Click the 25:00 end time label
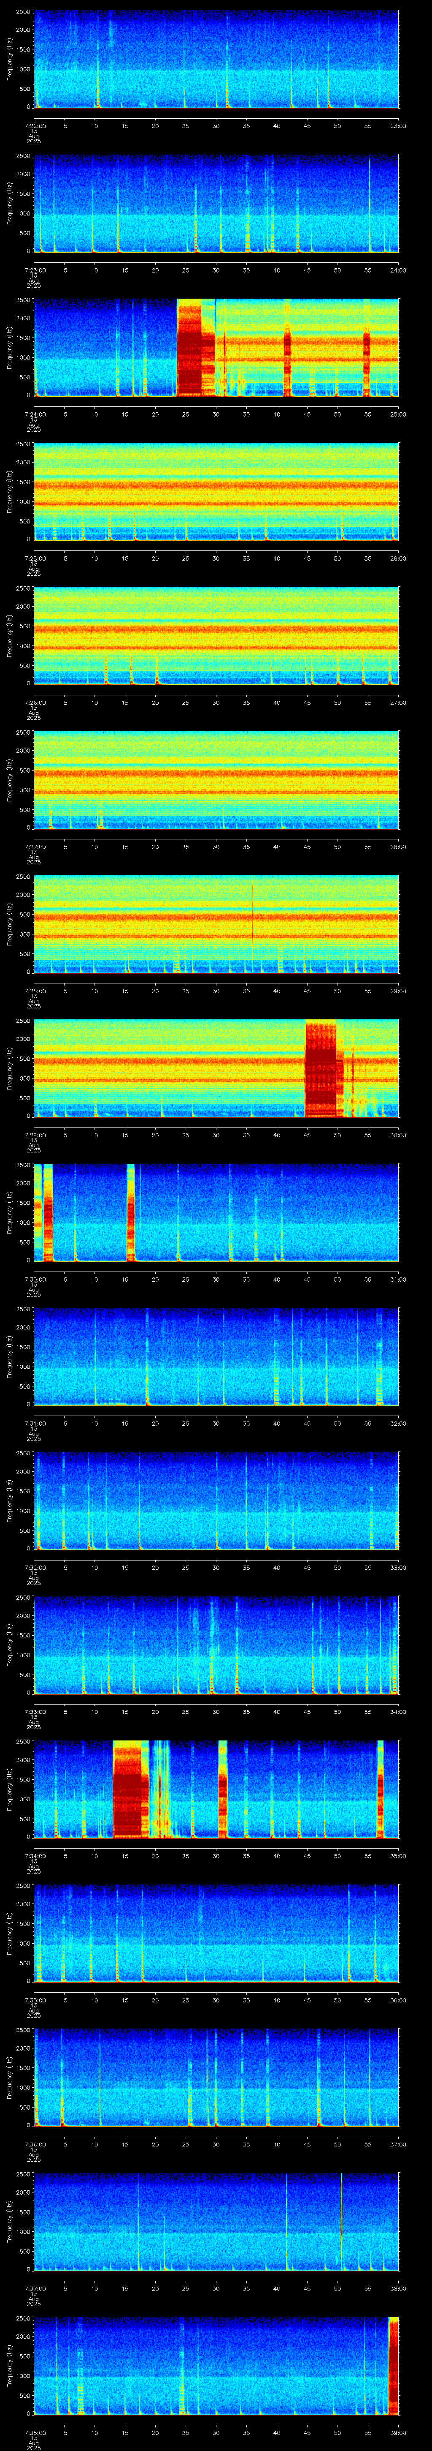The image size is (432, 2451). 399,414
